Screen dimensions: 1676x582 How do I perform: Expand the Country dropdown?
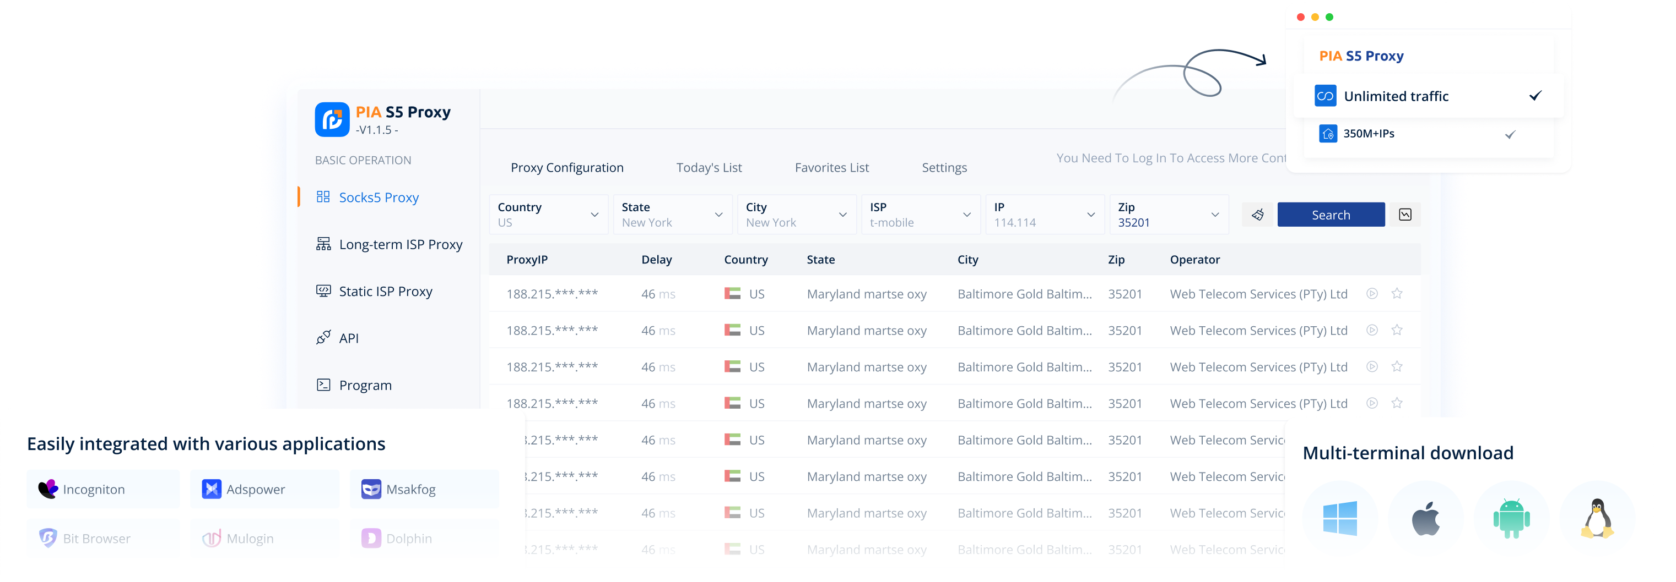(548, 215)
